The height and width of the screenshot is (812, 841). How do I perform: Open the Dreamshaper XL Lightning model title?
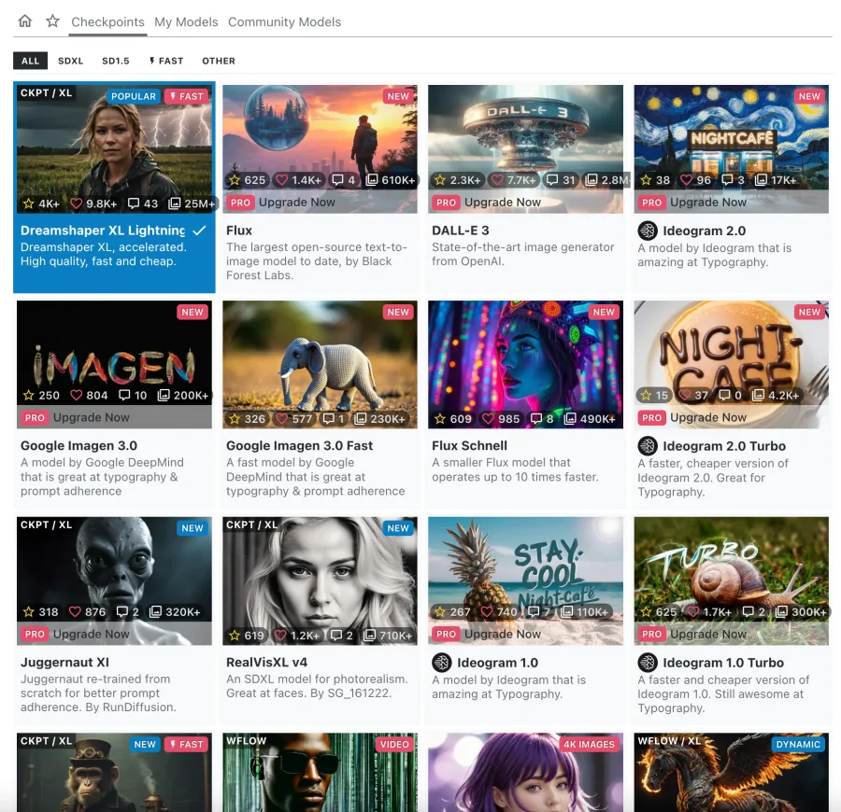(x=103, y=231)
